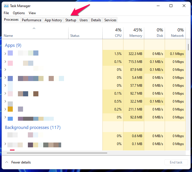The image size is (192, 172).
Task: Click the Task Manager title bar icon
Action: [6, 6]
